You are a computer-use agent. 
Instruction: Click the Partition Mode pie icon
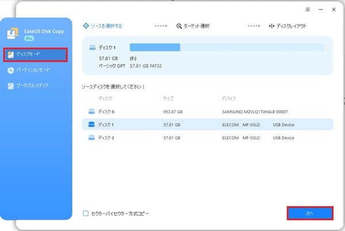point(10,70)
